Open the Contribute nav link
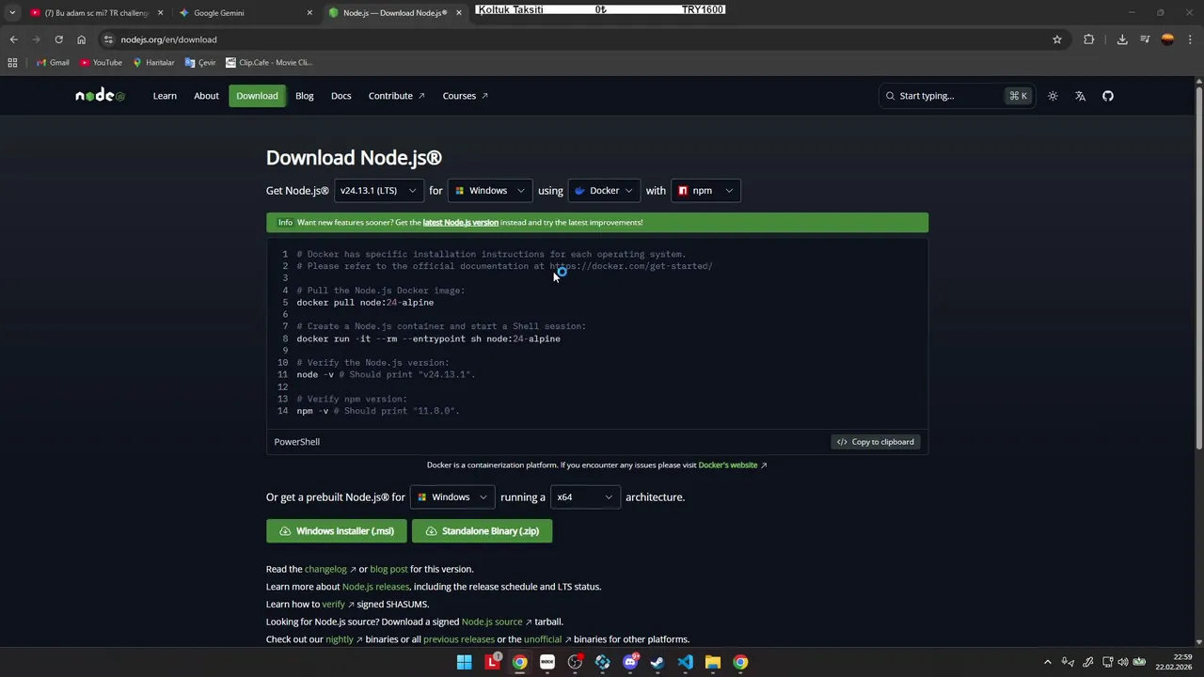 396,96
